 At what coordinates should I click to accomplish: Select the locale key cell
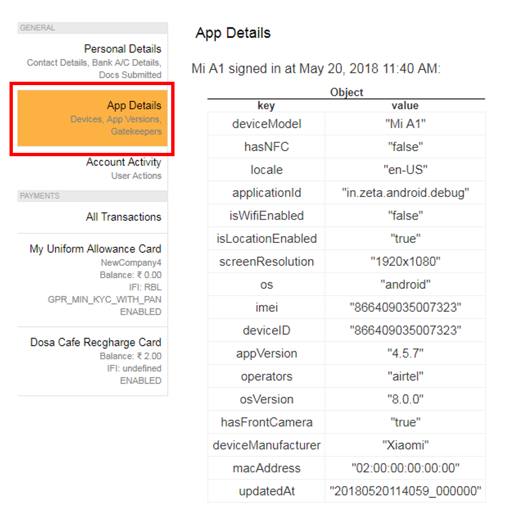(266, 170)
